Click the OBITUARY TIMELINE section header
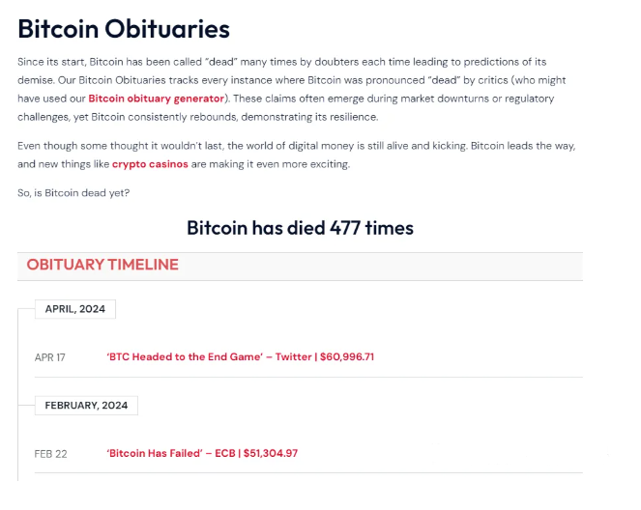This screenshot has height=510, width=641. pos(102,265)
